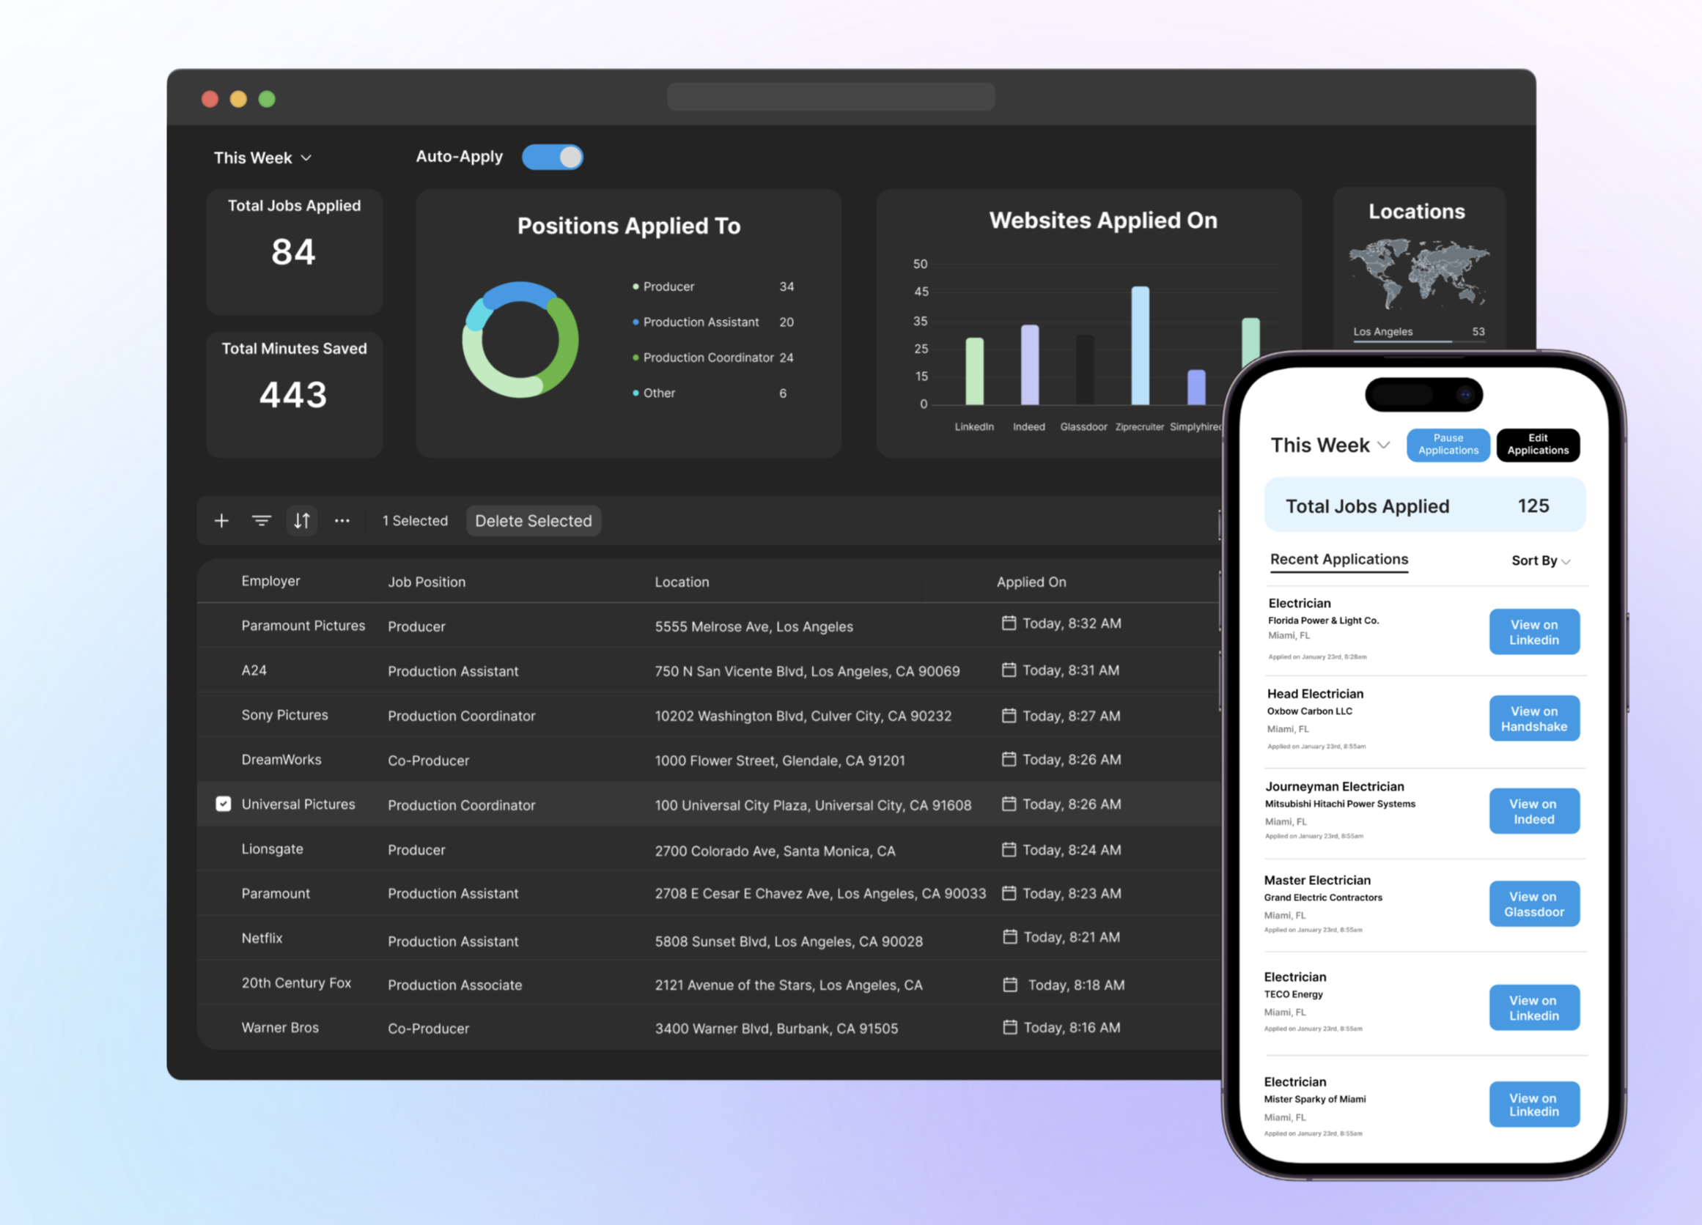The height and width of the screenshot is (1225, 1702).
Task: Open the filter lines icon
Action: (261, 521)
